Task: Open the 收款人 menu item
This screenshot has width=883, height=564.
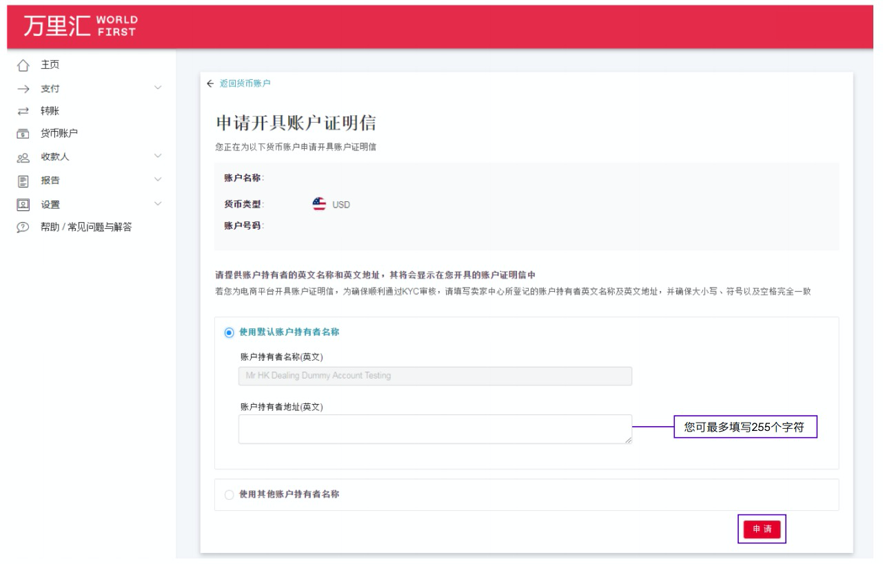Action: click(x=55, y=157)
